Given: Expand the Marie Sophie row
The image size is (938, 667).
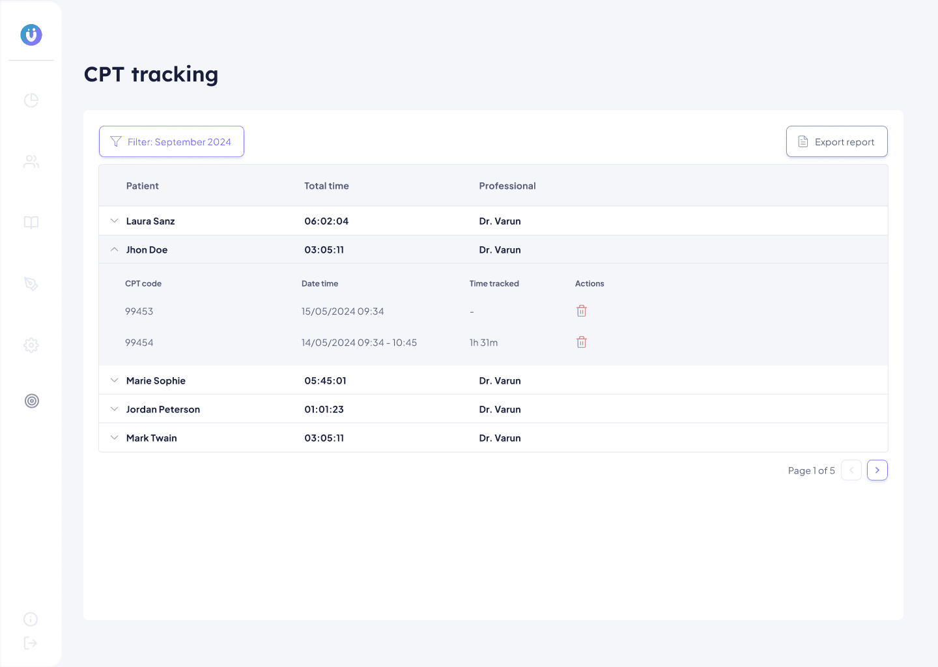Looking at the screenshot, I should pyautogui.click(x=115, y=381).
